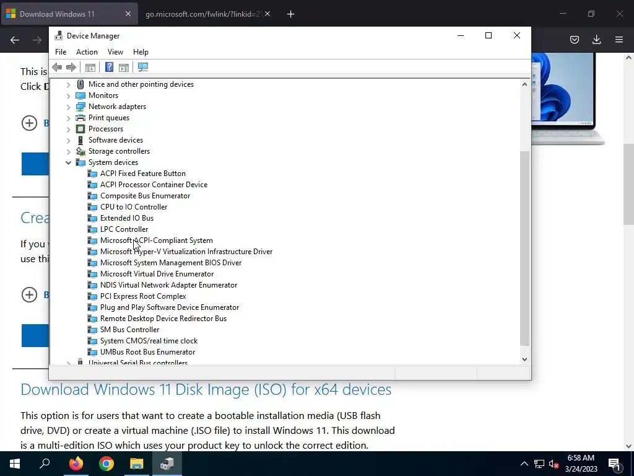Screen dimensions: 634x476
Task: Click the Pocket save icon in Firefox toolbar
Action: [574, 40]
